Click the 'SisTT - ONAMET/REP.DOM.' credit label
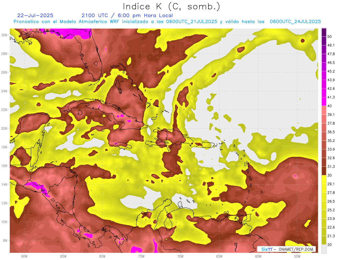The height and width of the screenshot is (260, 337). 286,249
